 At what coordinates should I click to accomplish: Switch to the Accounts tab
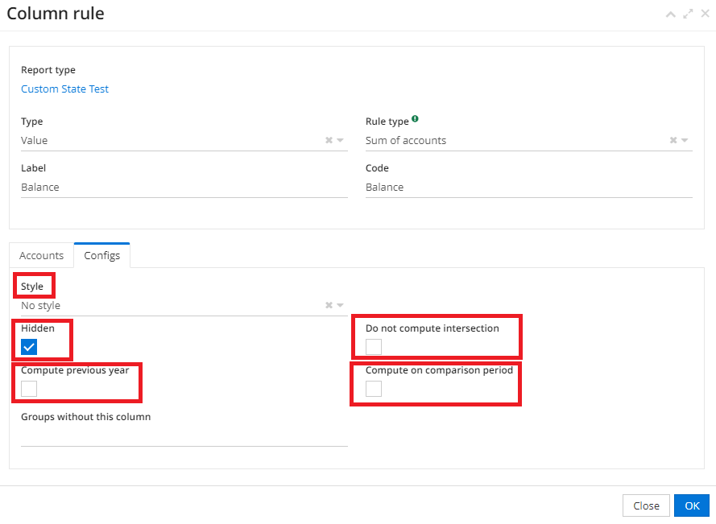tap(42, 255)
